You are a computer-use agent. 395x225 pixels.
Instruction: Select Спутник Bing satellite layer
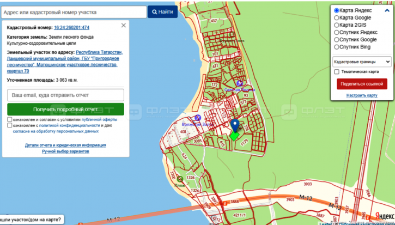336,47
